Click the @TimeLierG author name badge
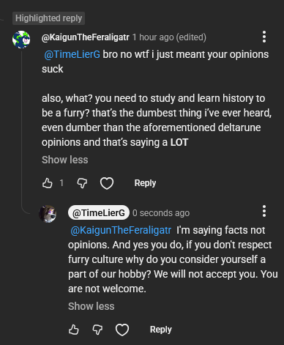The height and width of the screenshot is (345, 284). click(99, 212)
